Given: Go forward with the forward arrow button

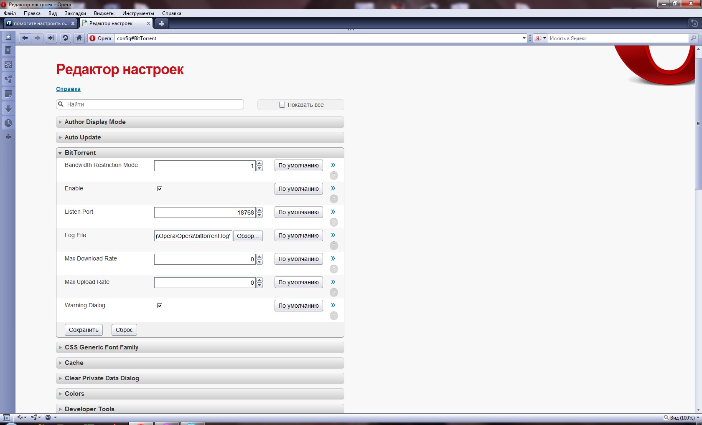Looking at the screenshot, I should pos(38,38).
